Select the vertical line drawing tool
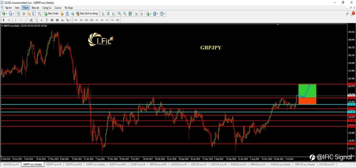 coord(16,20)
